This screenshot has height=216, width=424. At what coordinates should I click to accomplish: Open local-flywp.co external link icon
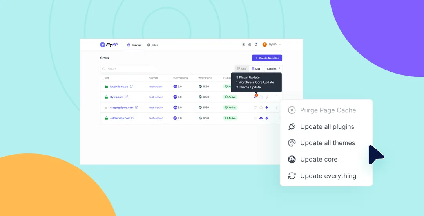[131, 86]
